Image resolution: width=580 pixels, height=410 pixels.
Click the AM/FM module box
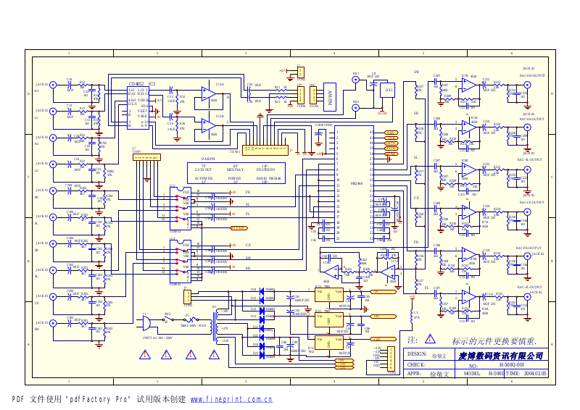(x=330, y=97)
